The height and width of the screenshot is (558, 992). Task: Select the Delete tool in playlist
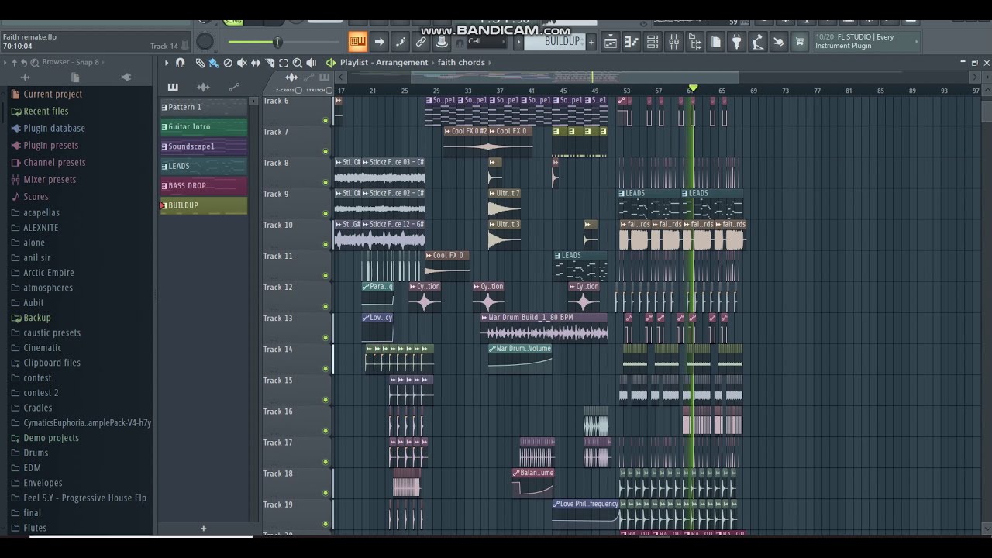click(x=228, y=63)
